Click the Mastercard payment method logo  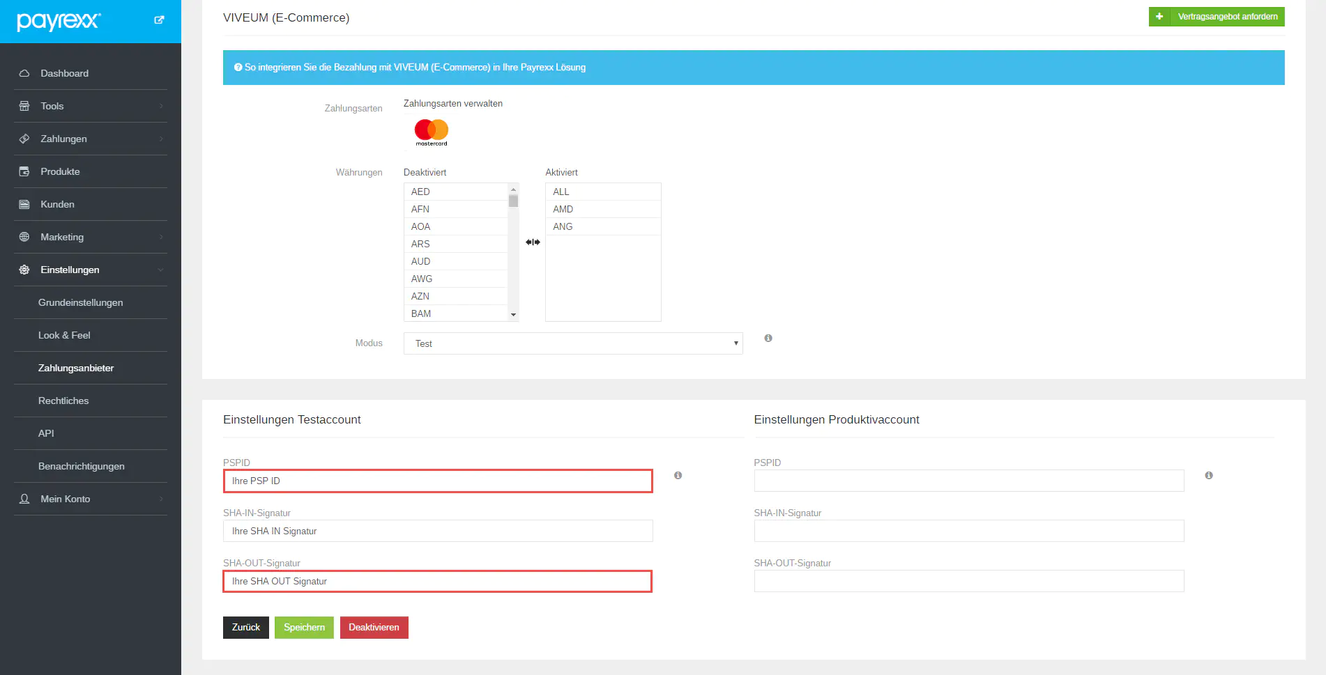click(431, 132)
